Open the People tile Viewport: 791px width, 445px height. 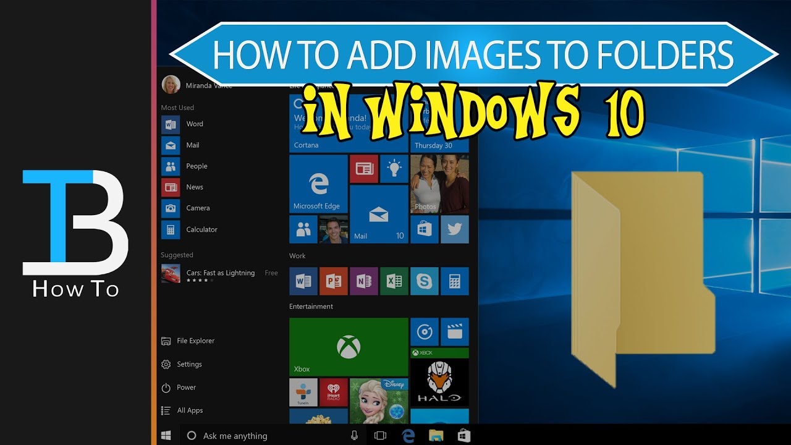click(303, 229)
